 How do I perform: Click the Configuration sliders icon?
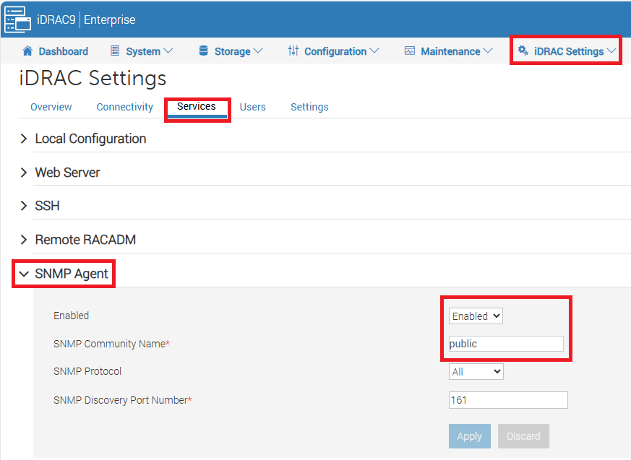293,51
